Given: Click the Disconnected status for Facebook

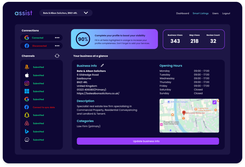Looking at the screenshot, I should [x=39, y=46].
